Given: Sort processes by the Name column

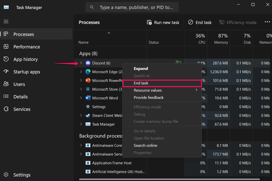Looking at the screenshot, I should pyautogui.click(x=110, y=38).
